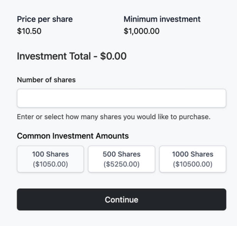This screenshot has width=237, height=226.
Task: Click the Minimum investment label
Action: point(162,19)
